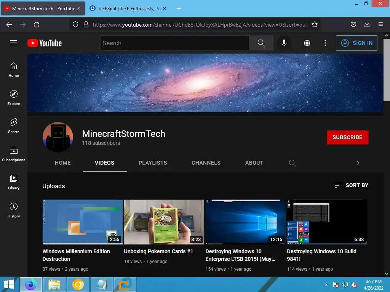The width and height of the screenshot is (390, 292).
Task: Click the channel galaxy banner image
Action: 205,83
